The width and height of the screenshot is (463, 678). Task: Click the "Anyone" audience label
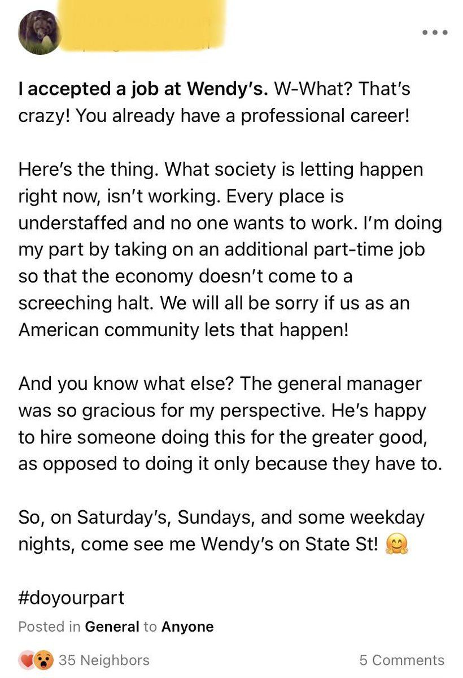click(x=187, y=627)
